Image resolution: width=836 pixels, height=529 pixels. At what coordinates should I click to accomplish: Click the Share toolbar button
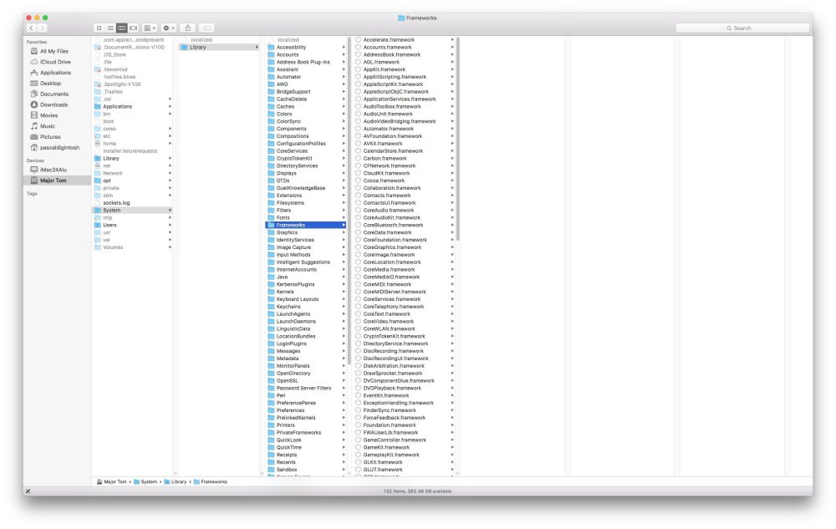[x=187, y=28]
